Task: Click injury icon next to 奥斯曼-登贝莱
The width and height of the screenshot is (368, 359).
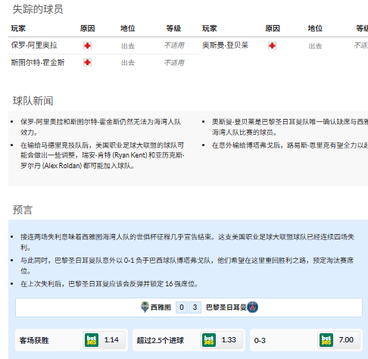Action: (272, 45)
